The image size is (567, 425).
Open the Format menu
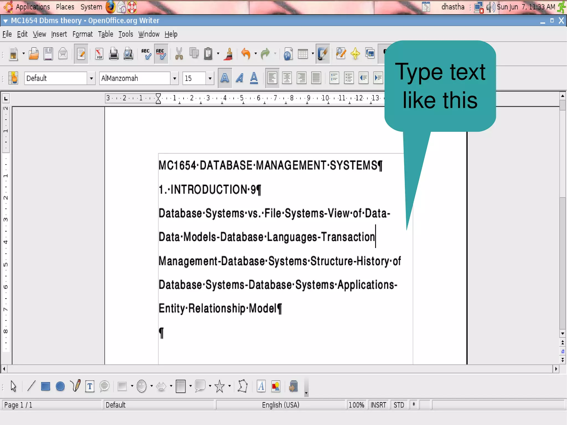click(x=83, y=34)
